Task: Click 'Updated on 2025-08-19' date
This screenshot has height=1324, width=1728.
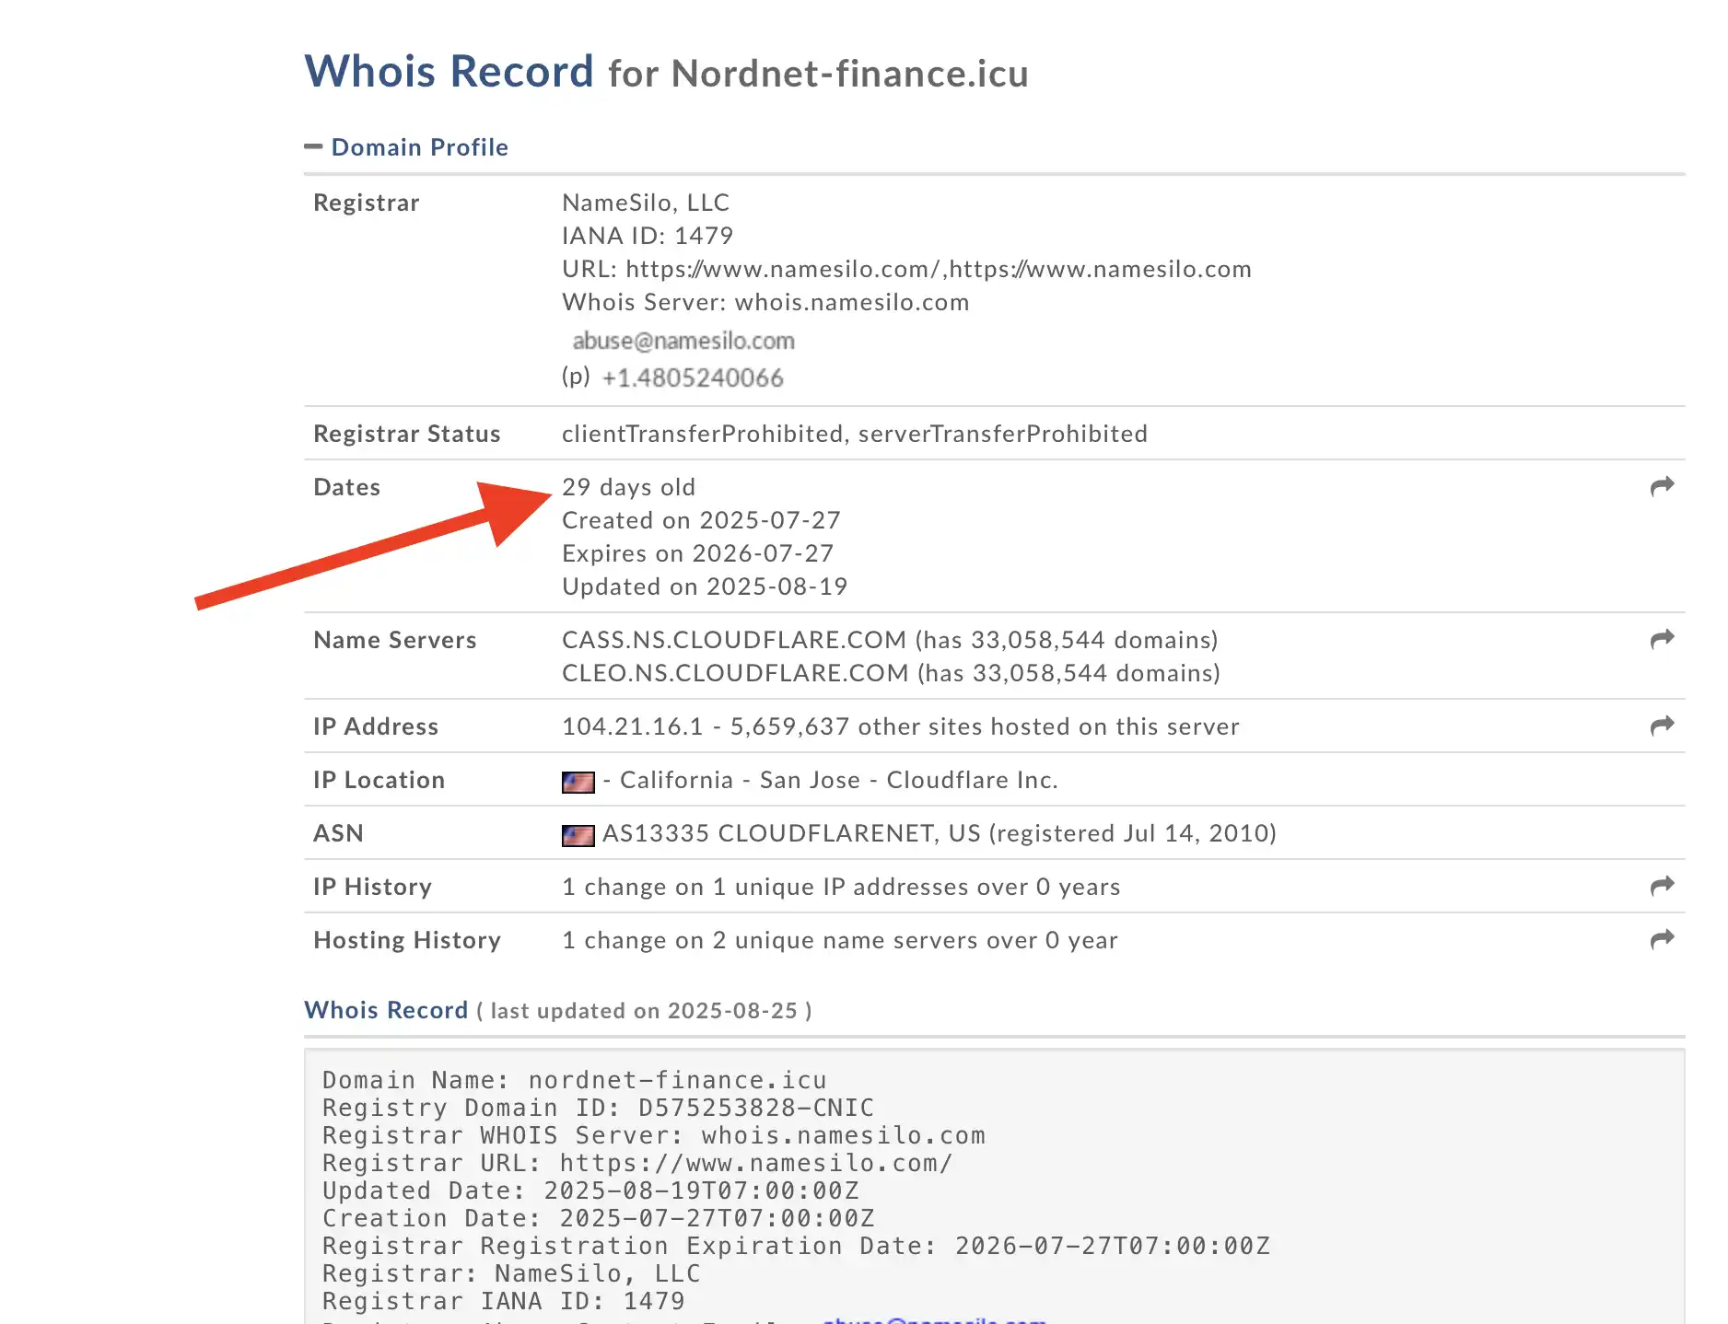Action: (705, 587)
